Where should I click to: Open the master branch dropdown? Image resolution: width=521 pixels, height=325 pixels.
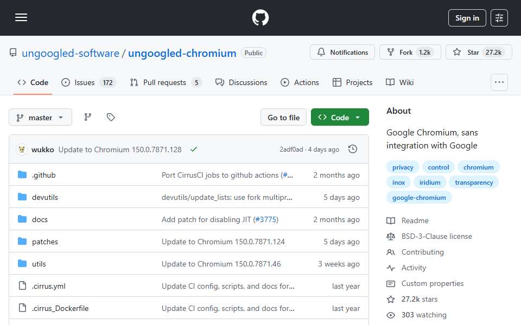40,118
